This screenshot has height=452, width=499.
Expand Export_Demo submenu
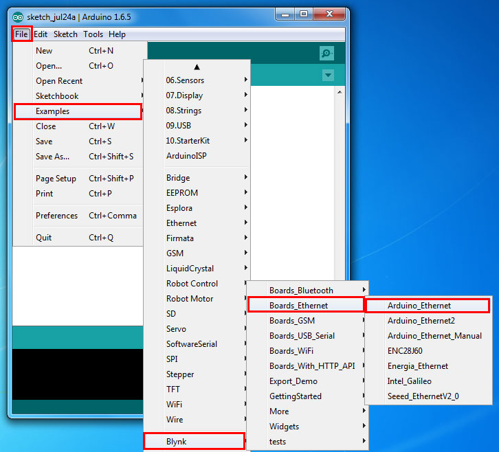307,381
